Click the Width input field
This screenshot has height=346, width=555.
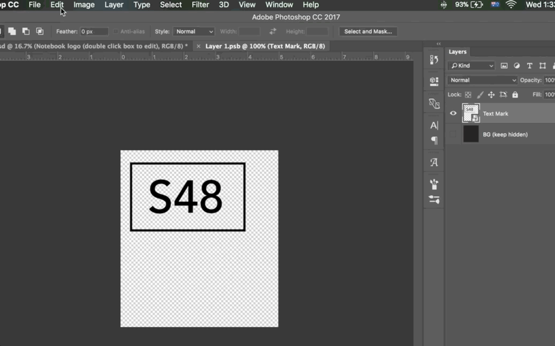pos(249,32)
